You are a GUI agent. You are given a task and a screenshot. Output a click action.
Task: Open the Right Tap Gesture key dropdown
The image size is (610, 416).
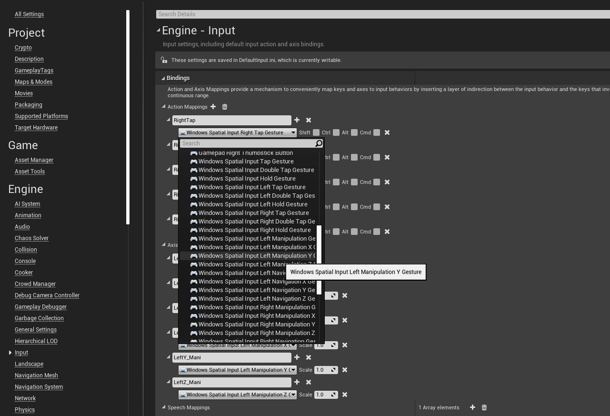click(x=237, y=133)
